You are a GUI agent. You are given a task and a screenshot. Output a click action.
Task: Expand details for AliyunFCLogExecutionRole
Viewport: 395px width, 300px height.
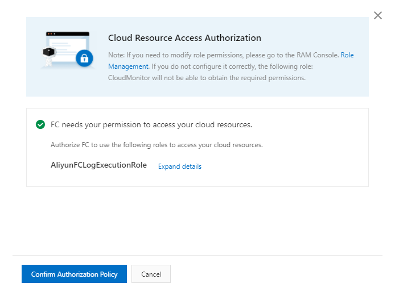click(x=180, y=166)
